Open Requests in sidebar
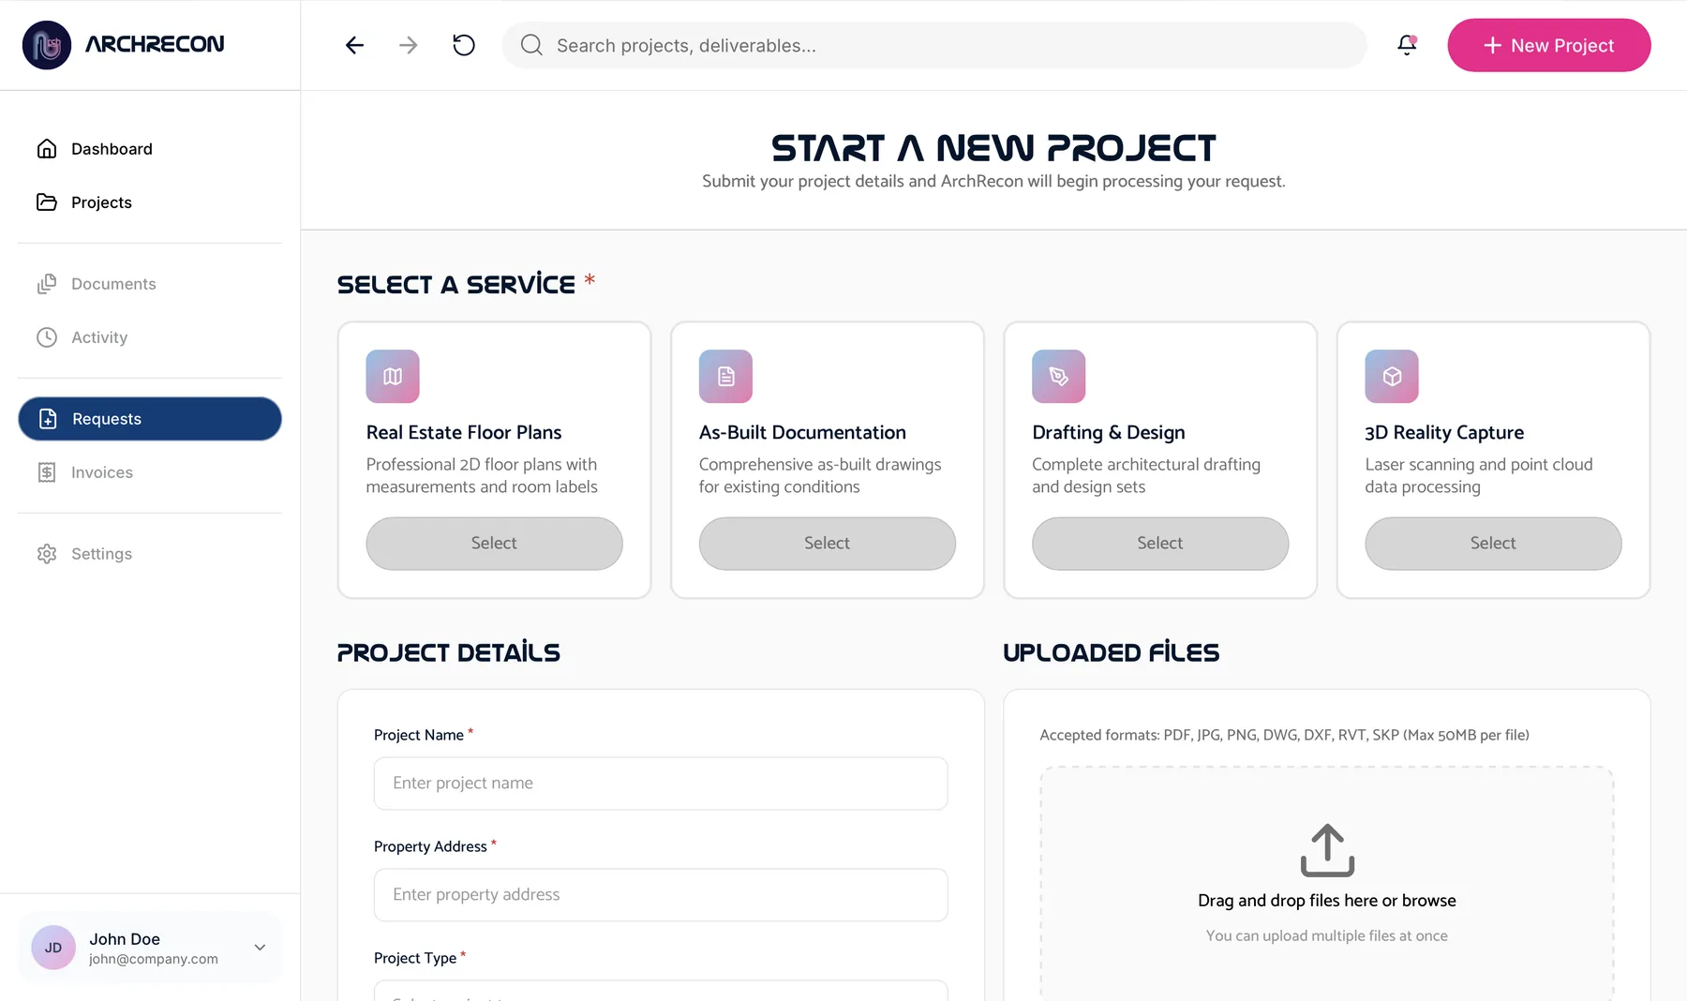Viewport: 1687px width, 1001px height. click(x=150, y=419)
